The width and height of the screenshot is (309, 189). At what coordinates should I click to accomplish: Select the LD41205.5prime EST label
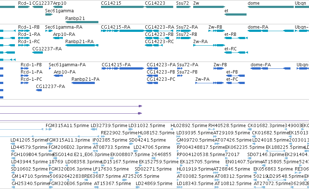(x=29, y=140)
